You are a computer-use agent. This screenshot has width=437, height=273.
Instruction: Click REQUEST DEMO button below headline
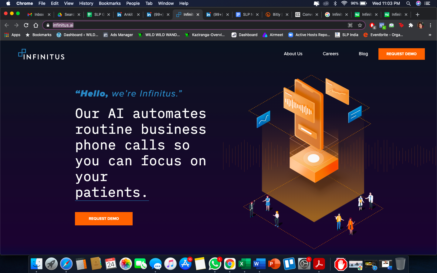[104, 219]
